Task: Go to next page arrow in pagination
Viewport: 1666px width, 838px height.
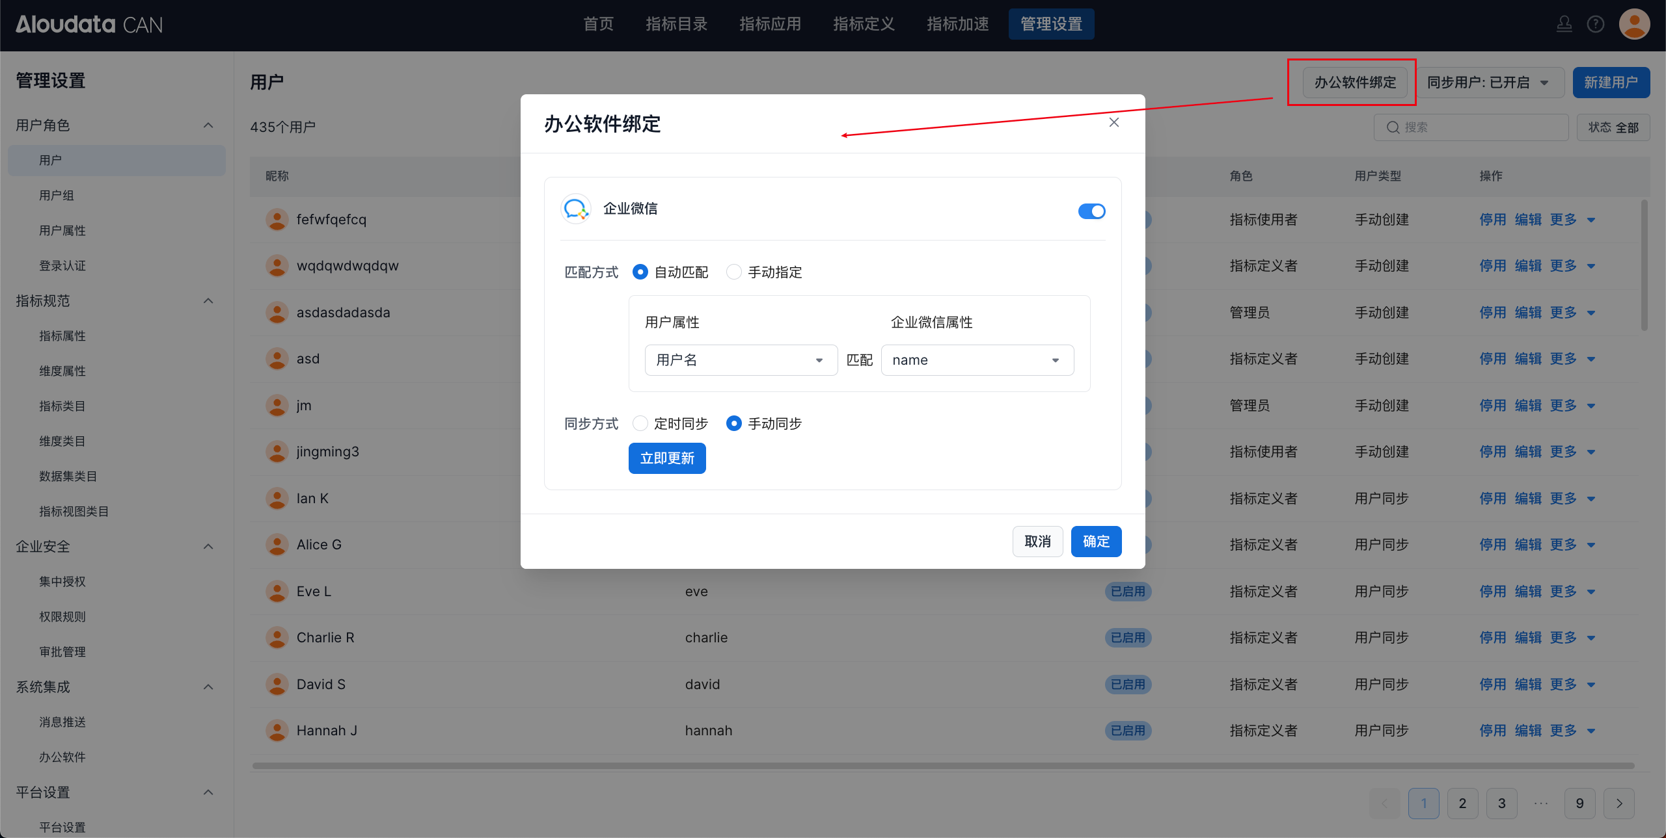Action: point(1619,804)
